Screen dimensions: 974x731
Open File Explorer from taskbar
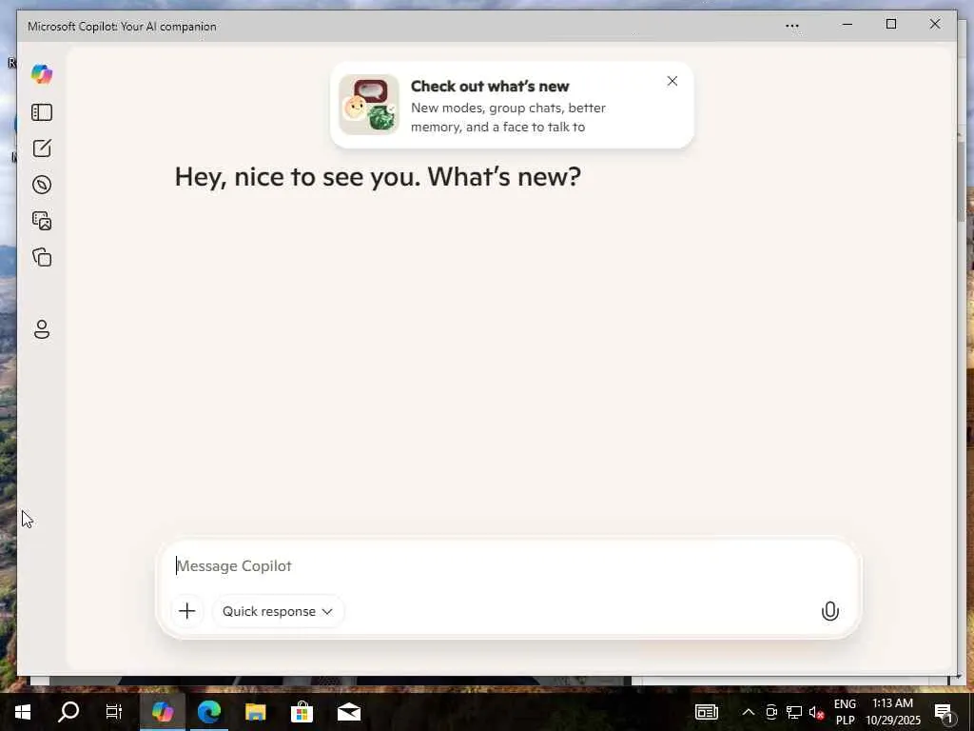pyautogui.click(x=255, y=712)
